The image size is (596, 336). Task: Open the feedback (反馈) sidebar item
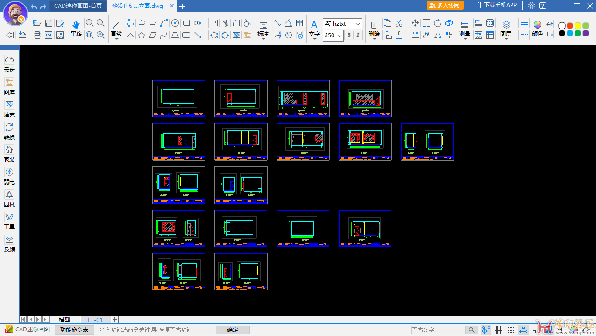(x=9, y=243)
